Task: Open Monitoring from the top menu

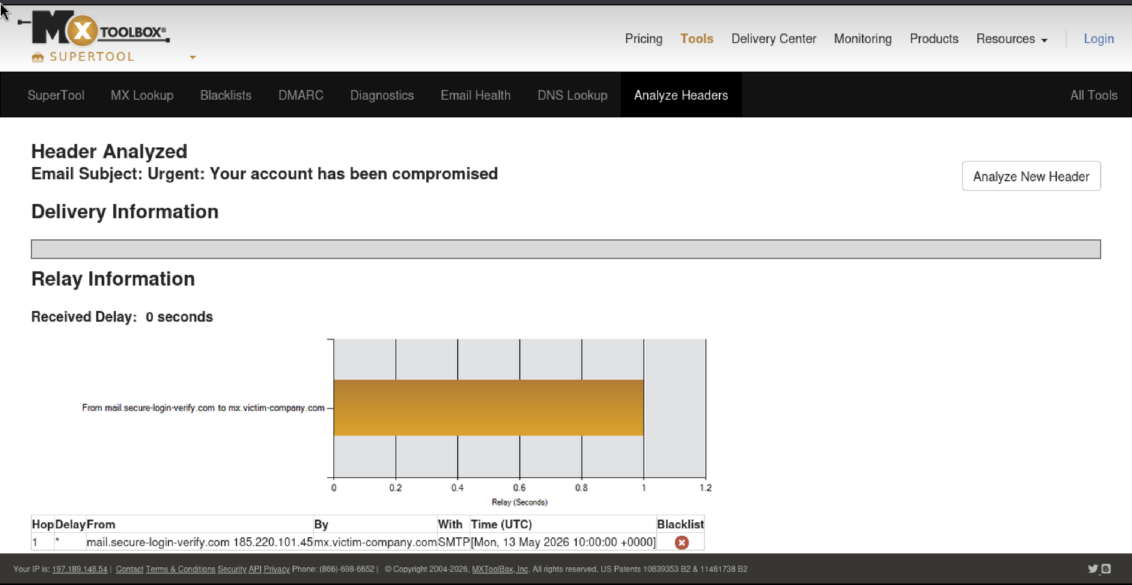Action: tap(862, 38)
